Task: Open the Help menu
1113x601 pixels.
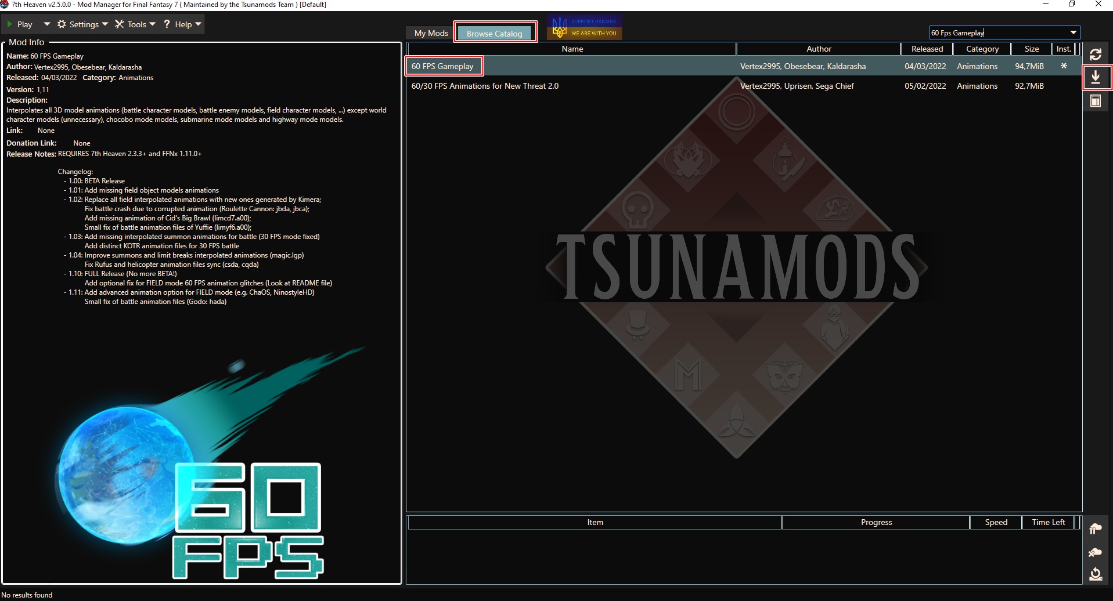Action: tap(182, 24)
